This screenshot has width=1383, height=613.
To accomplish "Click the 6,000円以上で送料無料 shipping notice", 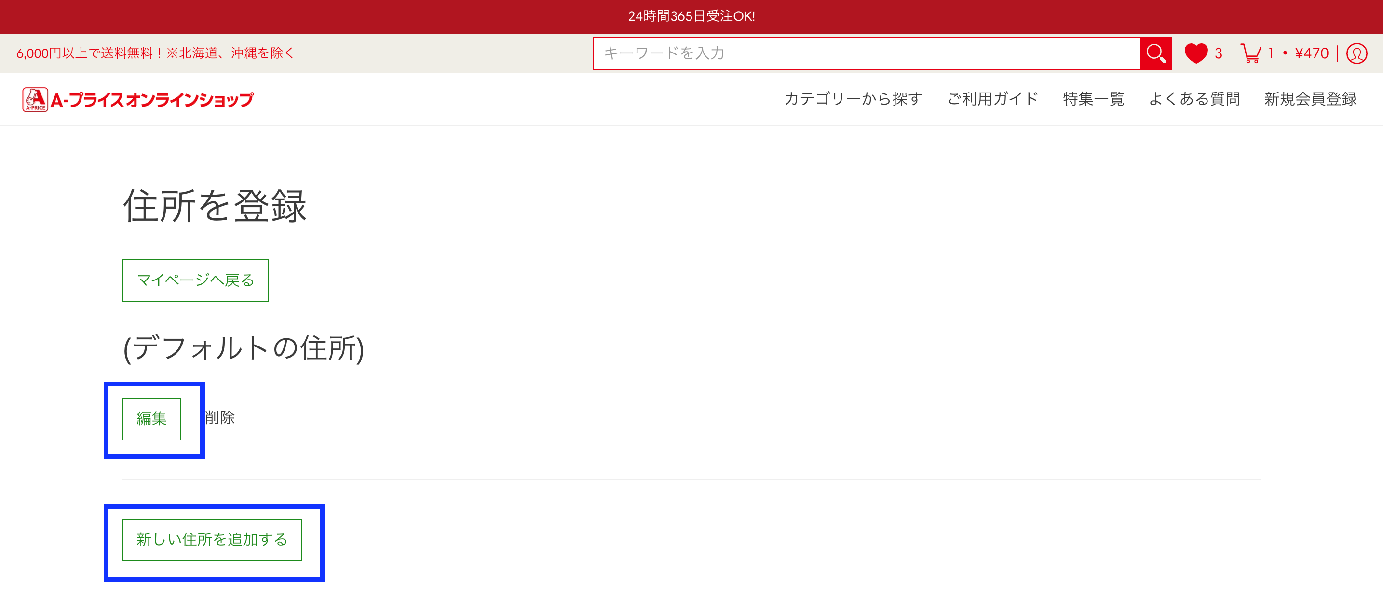I will 155,53.
